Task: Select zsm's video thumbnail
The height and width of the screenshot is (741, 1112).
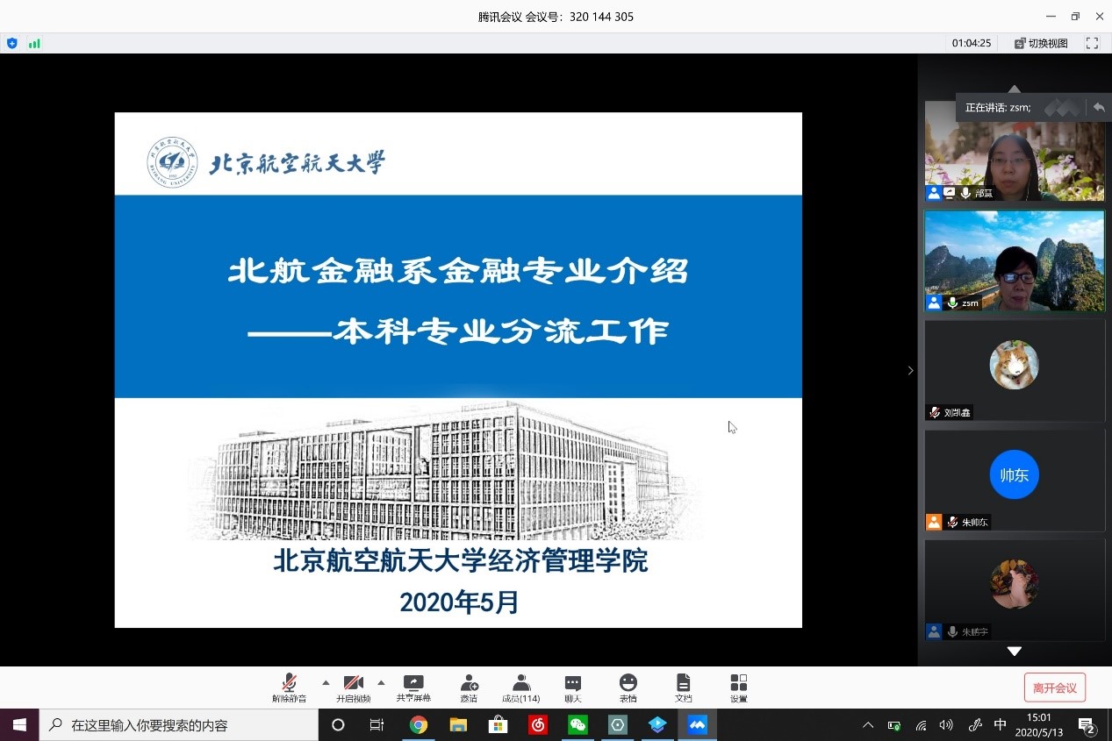Action: pos(1015,260)
